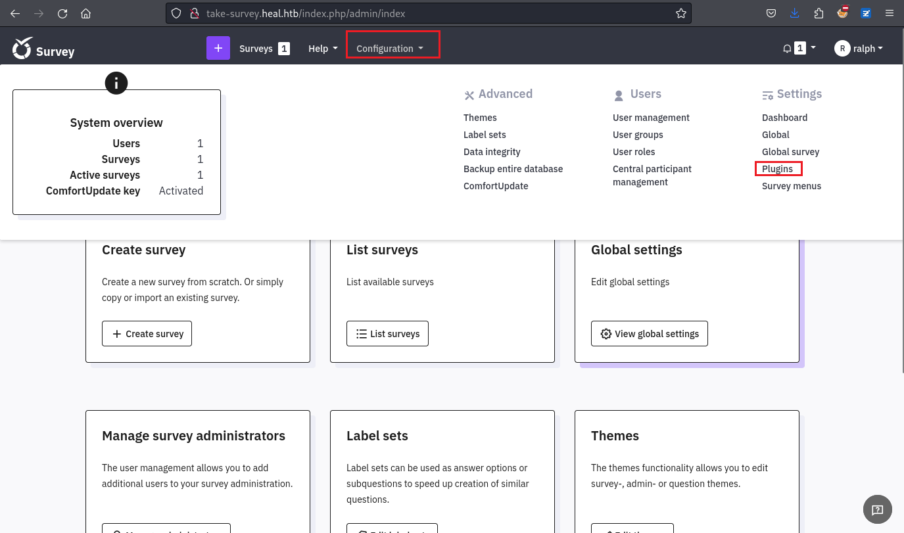904x533 pixels.
Task: Click the system overview info icon
Action: (116, 83)
